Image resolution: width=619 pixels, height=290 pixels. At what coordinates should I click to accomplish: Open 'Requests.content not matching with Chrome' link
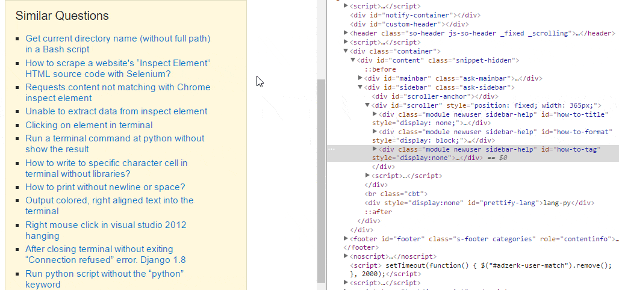pos(117,92)
